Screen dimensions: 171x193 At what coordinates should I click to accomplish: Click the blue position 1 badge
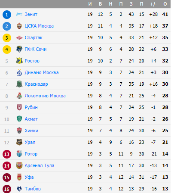click(7, 15)
